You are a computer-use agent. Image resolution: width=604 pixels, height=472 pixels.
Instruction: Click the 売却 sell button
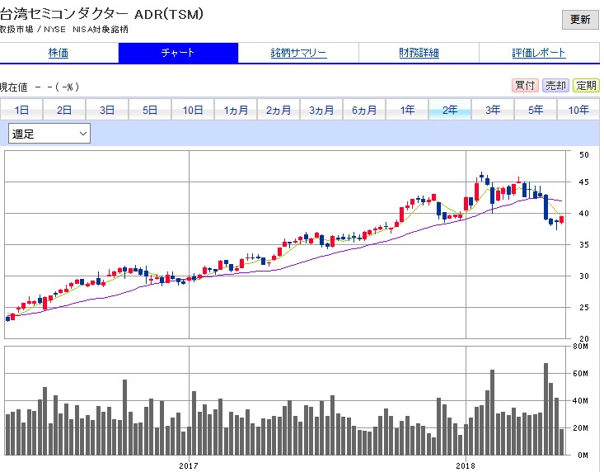click(555, 86)
